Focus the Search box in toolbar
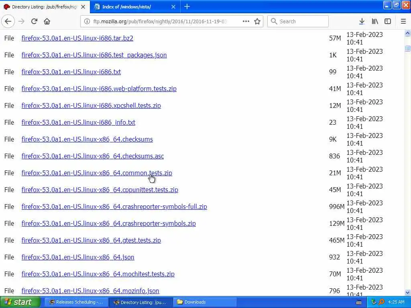 [x=298, y=21]
